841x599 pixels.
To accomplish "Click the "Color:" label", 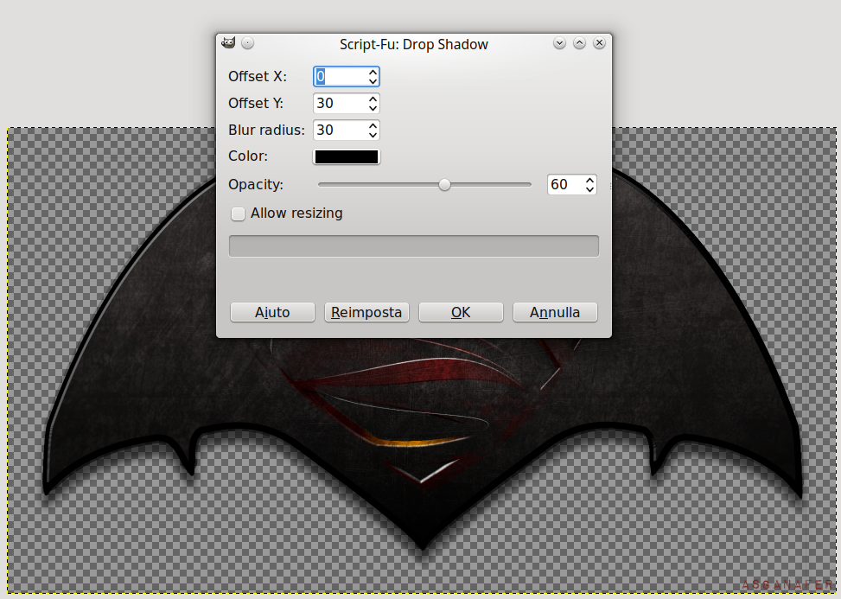I will [248, 156].
